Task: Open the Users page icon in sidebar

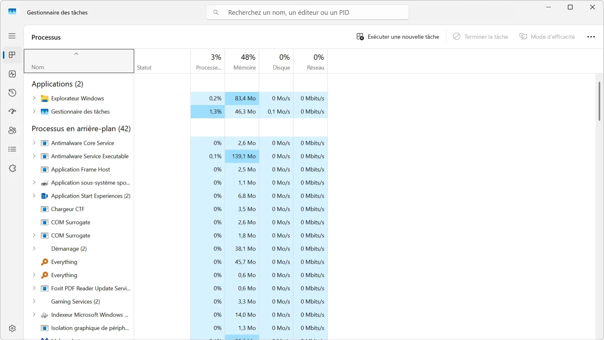Action: tap(12, 130)
